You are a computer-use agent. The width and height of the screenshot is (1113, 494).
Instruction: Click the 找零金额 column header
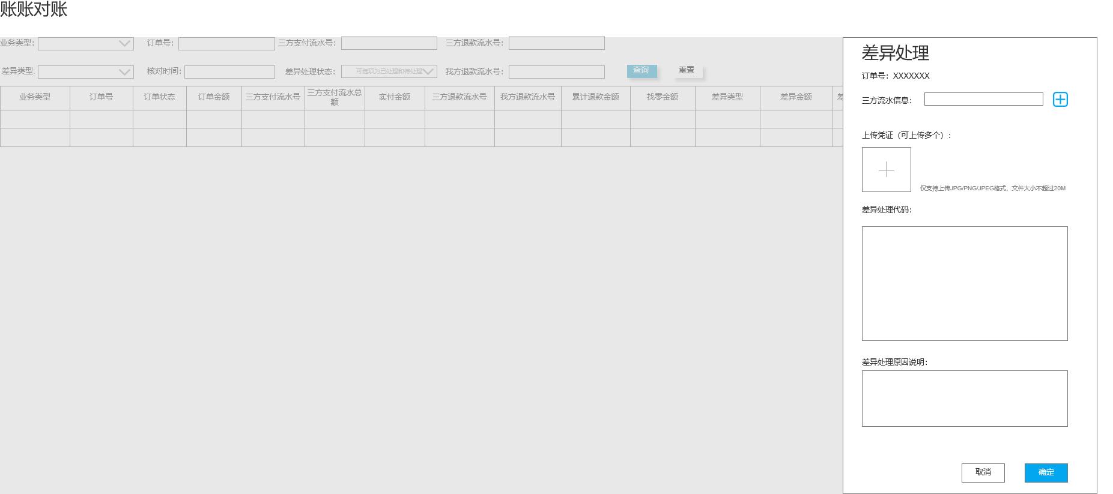tap(663, 97)
